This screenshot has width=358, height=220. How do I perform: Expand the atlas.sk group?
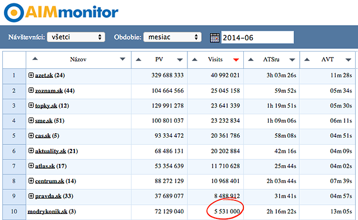pyautogui.click(x=31, y=166)
